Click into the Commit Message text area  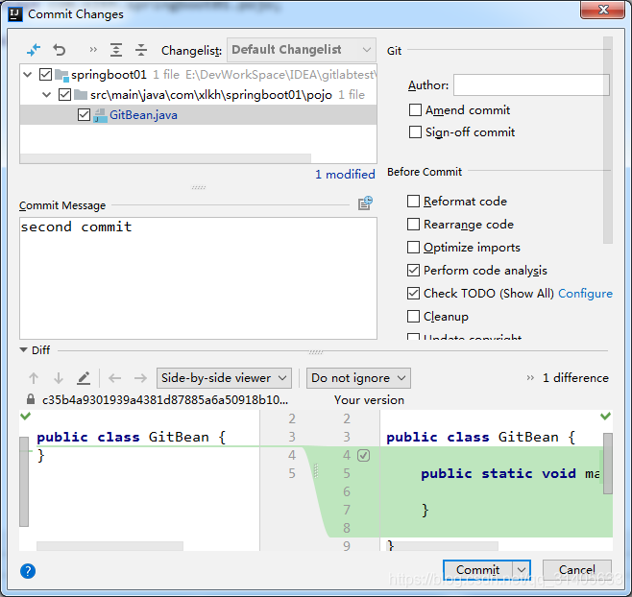(x=198, y=278)
